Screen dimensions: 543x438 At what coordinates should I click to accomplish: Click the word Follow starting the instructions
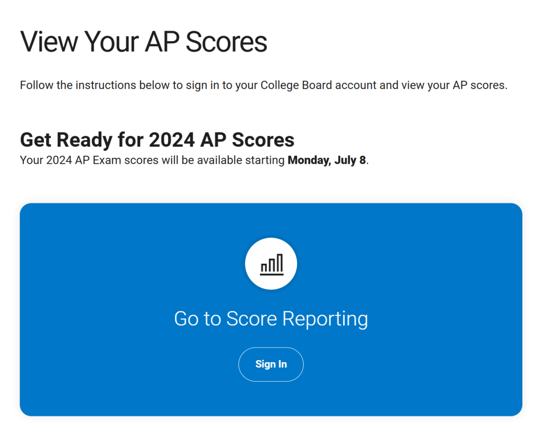[36, 85]
